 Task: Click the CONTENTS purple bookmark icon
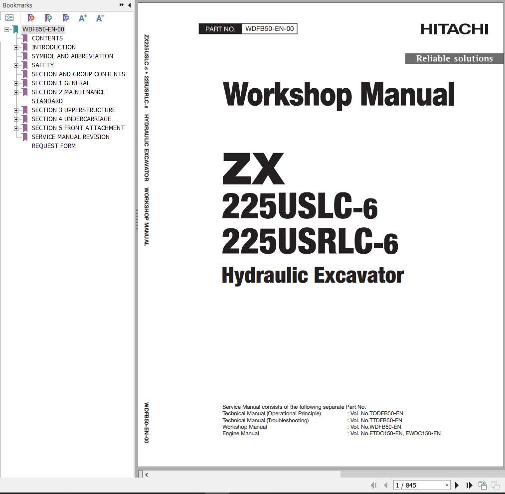tap(25, 38)
